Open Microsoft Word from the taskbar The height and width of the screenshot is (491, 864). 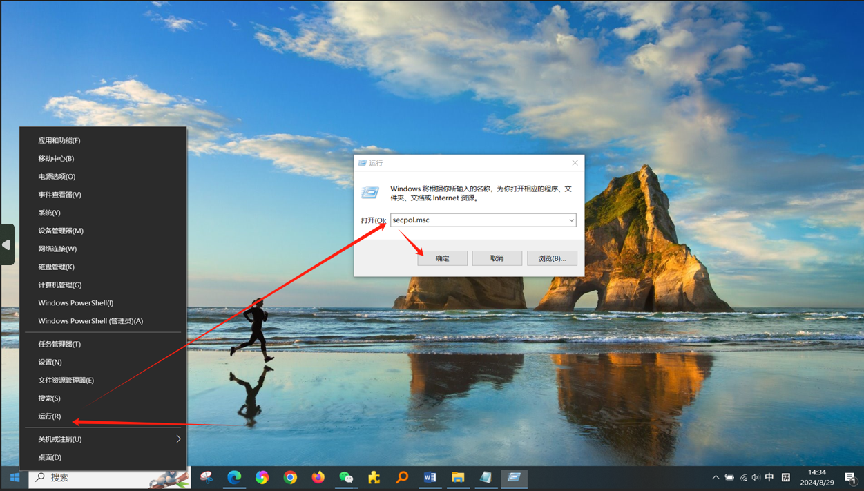[x=430, y=477]
